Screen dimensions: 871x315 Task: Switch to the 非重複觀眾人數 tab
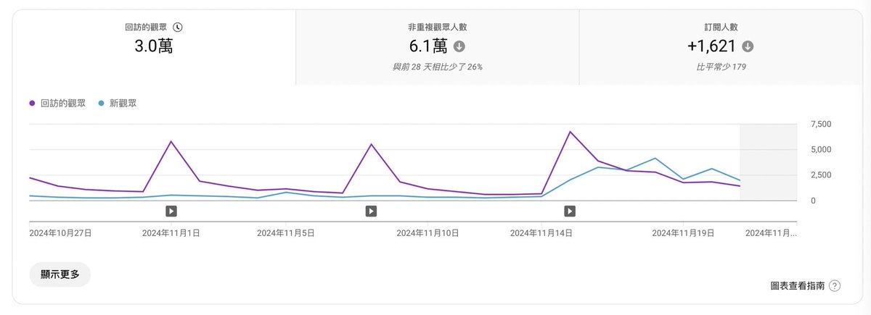(x=437, y=48)
